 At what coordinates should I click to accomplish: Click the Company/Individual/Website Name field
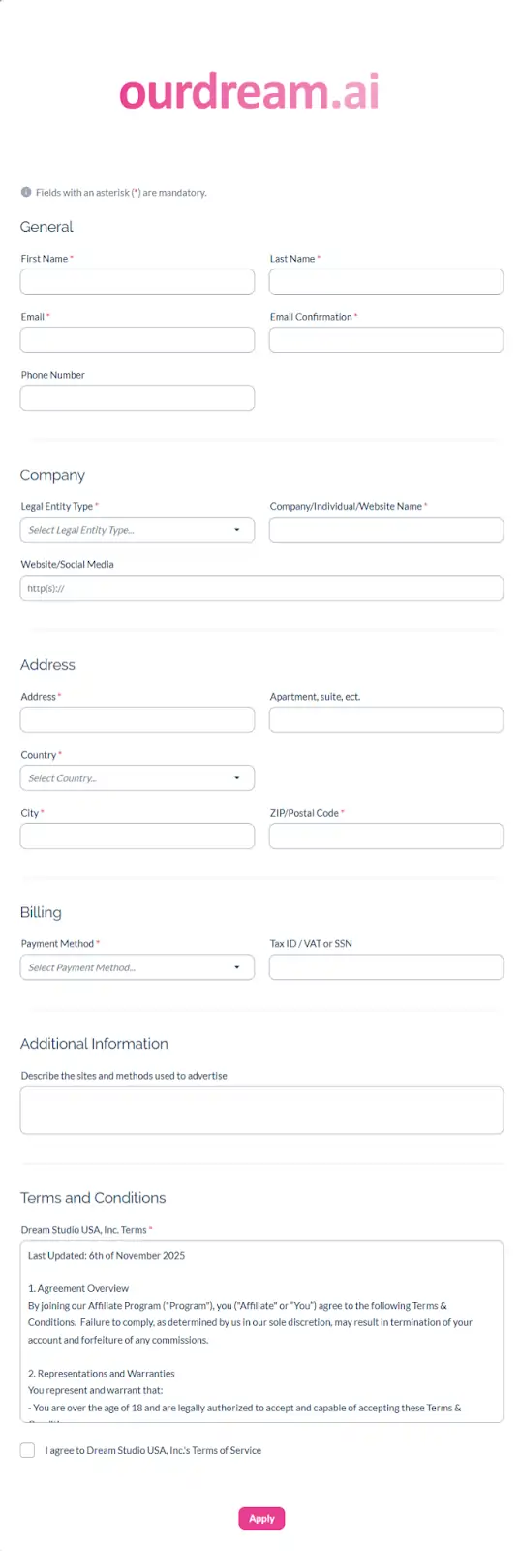click(386, 530)
